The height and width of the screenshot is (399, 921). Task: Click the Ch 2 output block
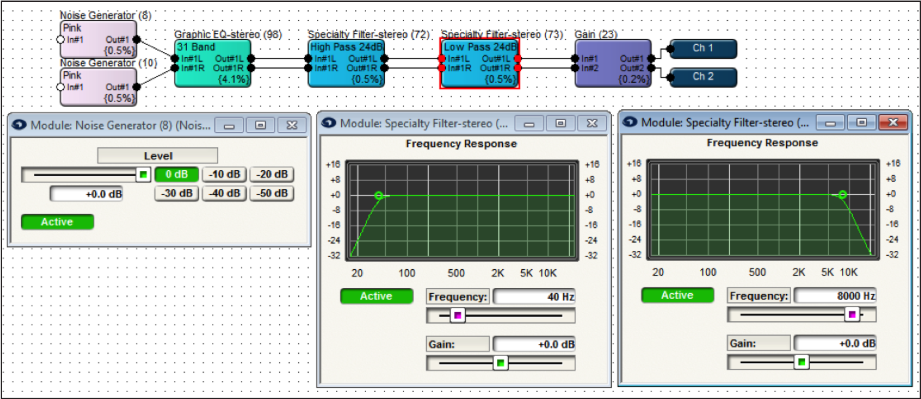(703, 77)
